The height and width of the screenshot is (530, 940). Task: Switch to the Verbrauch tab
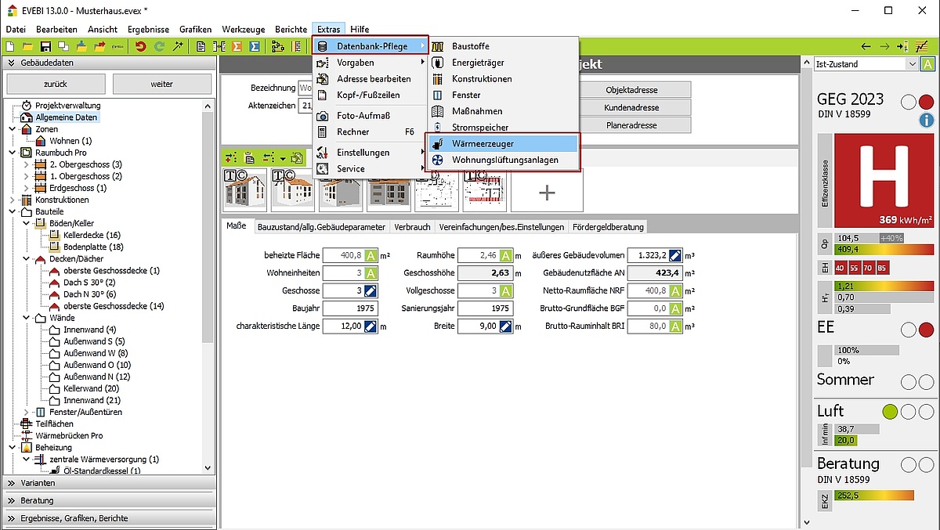tap(412, 227)
